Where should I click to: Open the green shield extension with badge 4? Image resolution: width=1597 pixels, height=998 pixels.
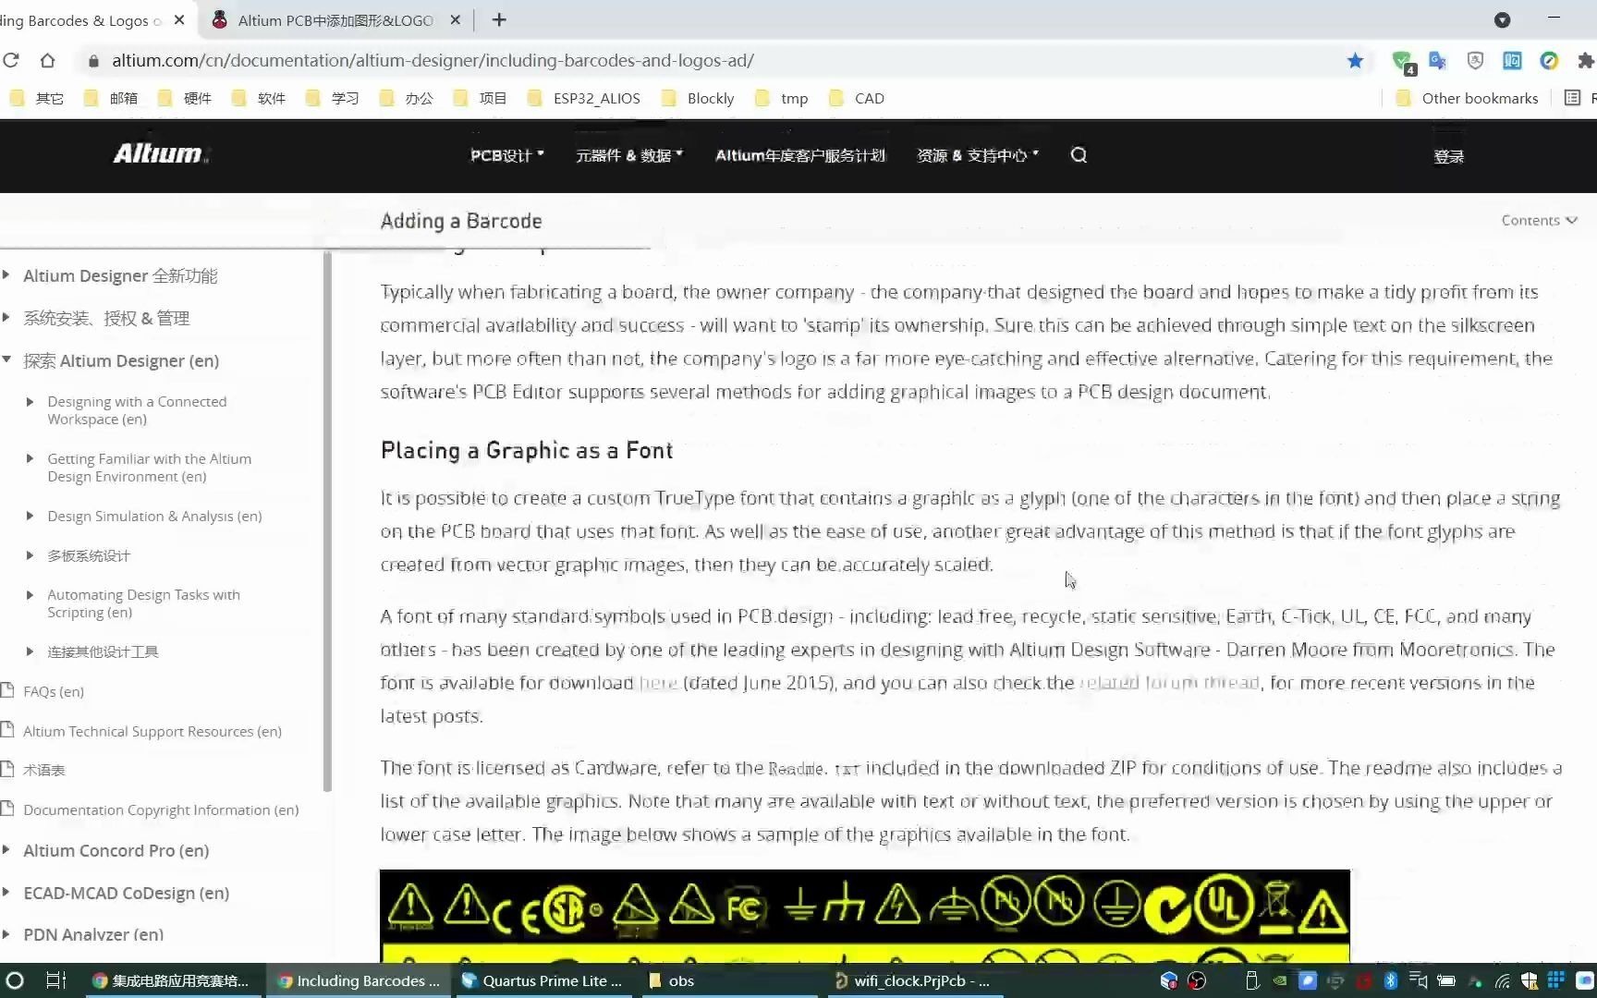[1403, 62]
